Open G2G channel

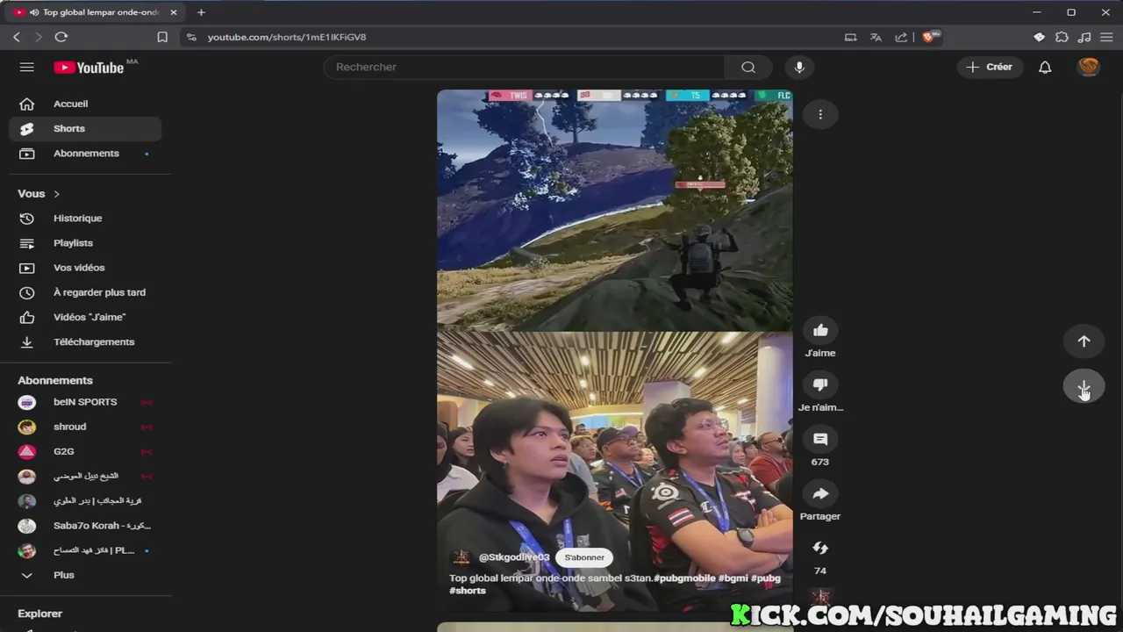point(86,451)
